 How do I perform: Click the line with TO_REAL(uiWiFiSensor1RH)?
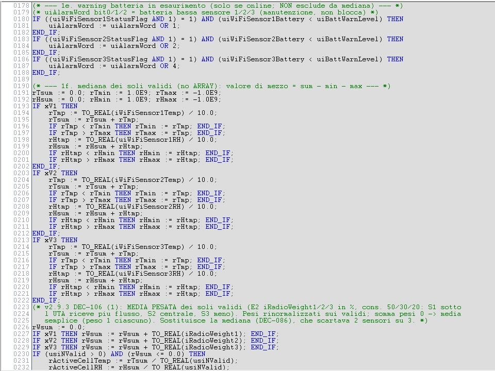point(133,140)
